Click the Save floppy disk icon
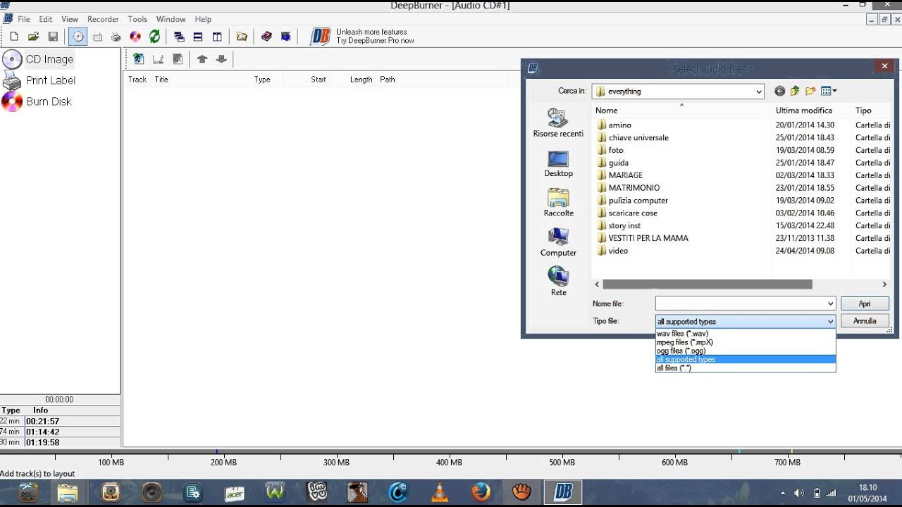Viewport: 902px width, 507px height. click(x=53, y=37)
